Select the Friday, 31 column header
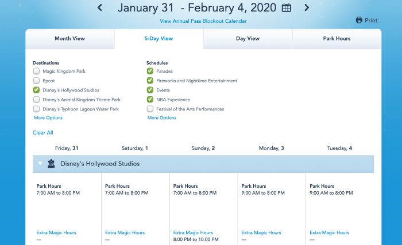 (67, 148)
